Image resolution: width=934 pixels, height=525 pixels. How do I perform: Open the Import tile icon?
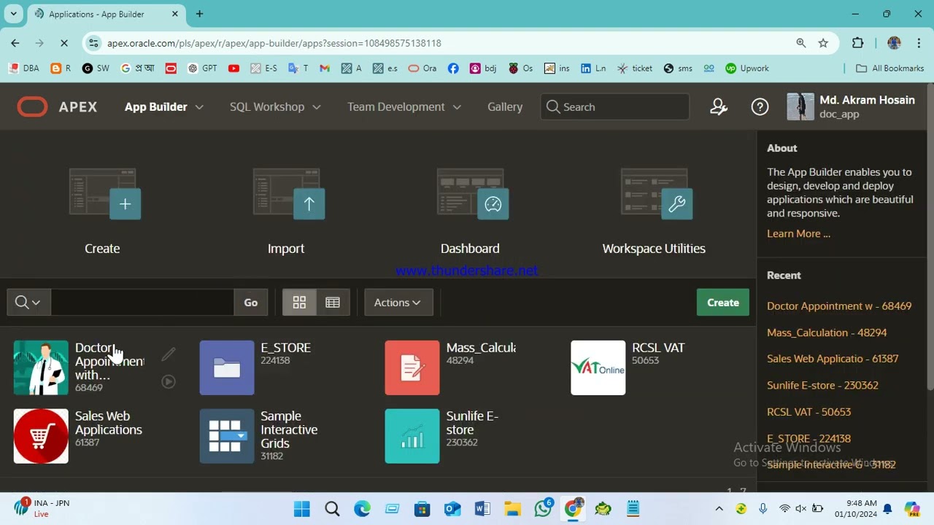[x=289, y=194]
